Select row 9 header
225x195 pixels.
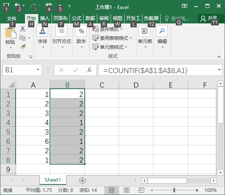pos(8,170)
